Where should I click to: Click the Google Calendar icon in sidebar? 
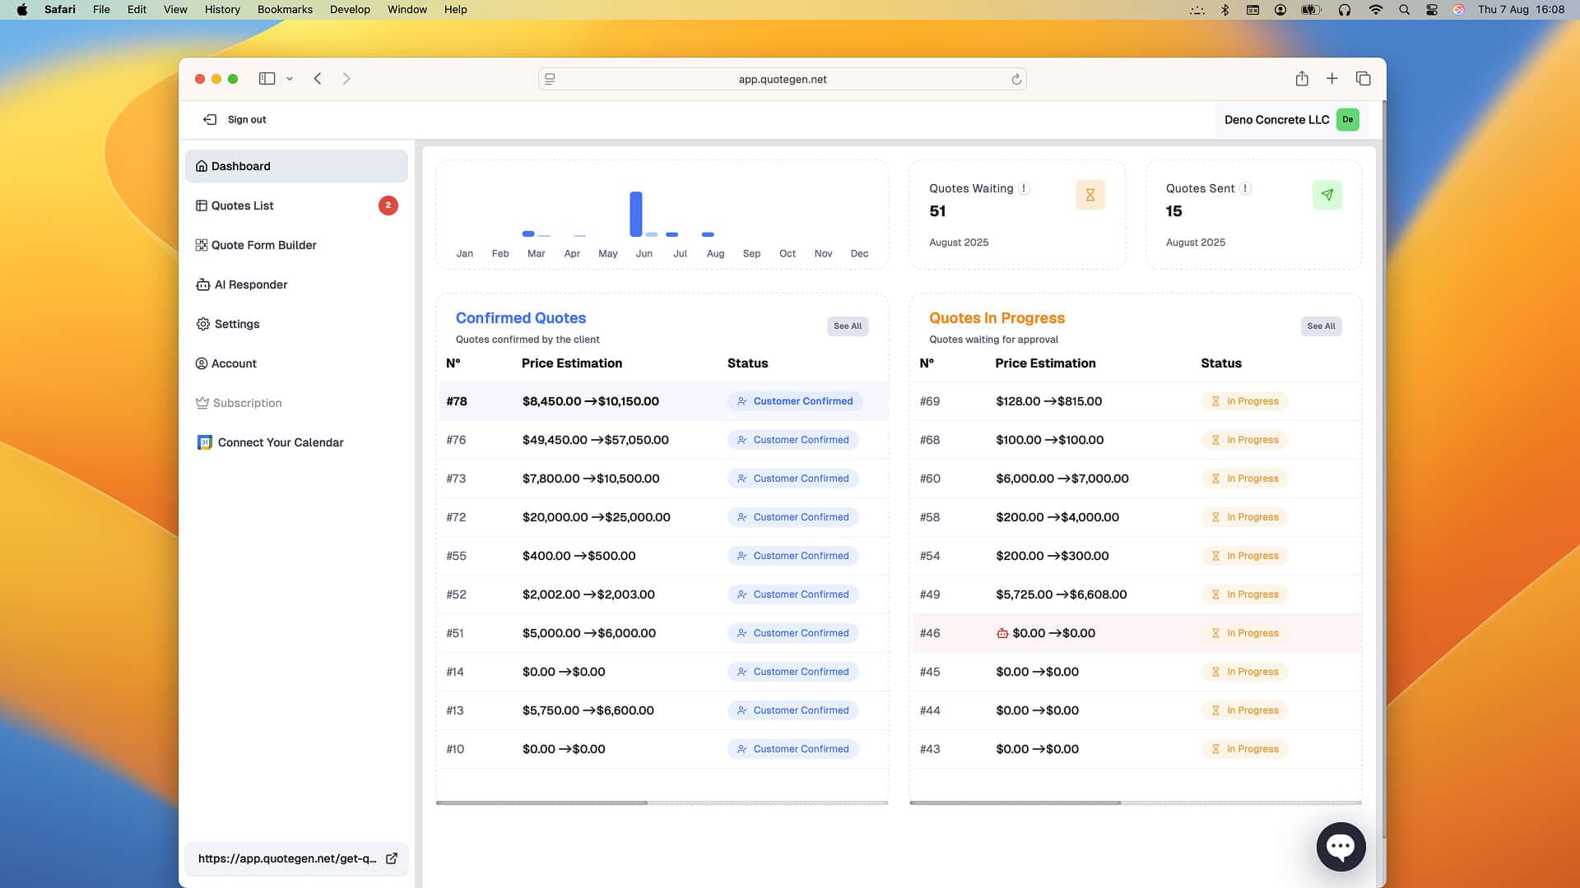pyautogui.click(x=205, y=442)
